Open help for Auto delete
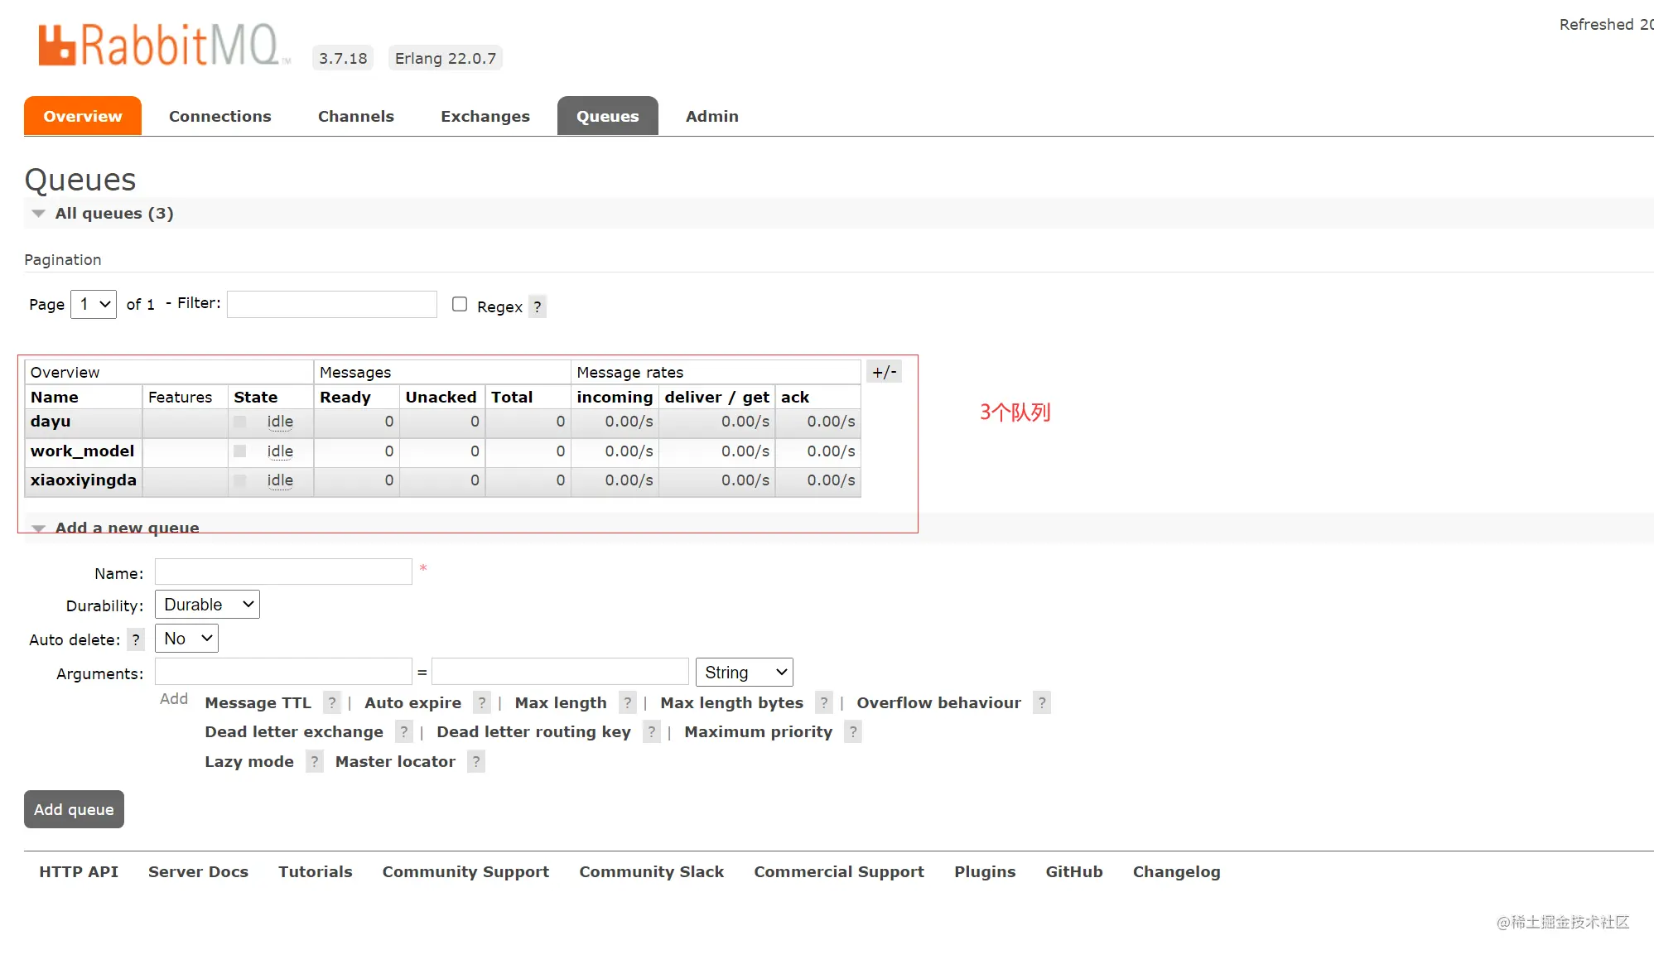The image size is (1654, 955). point(136,639)
